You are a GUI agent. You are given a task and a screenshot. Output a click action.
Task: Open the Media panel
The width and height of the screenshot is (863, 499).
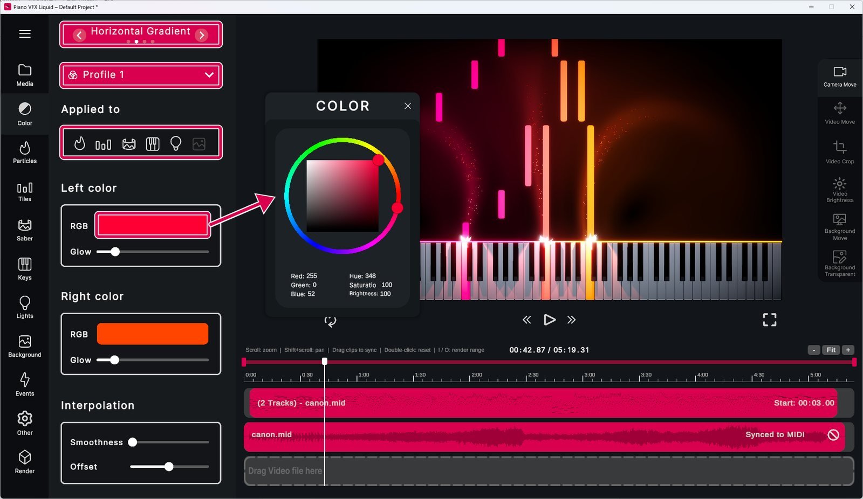tap(25, 75)
